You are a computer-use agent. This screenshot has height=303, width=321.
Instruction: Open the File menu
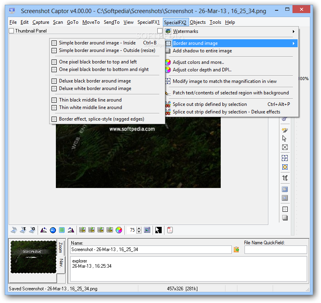(x=13, y=22)
